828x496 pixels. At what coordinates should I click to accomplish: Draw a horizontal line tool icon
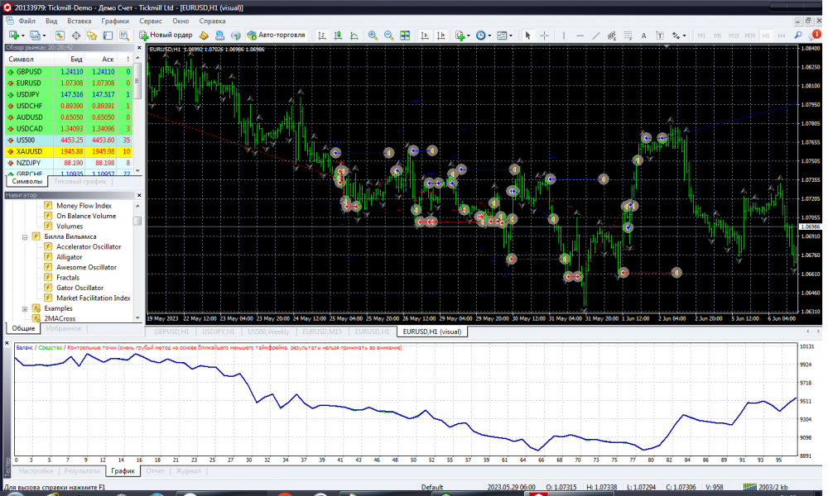[x=580, y=36]
